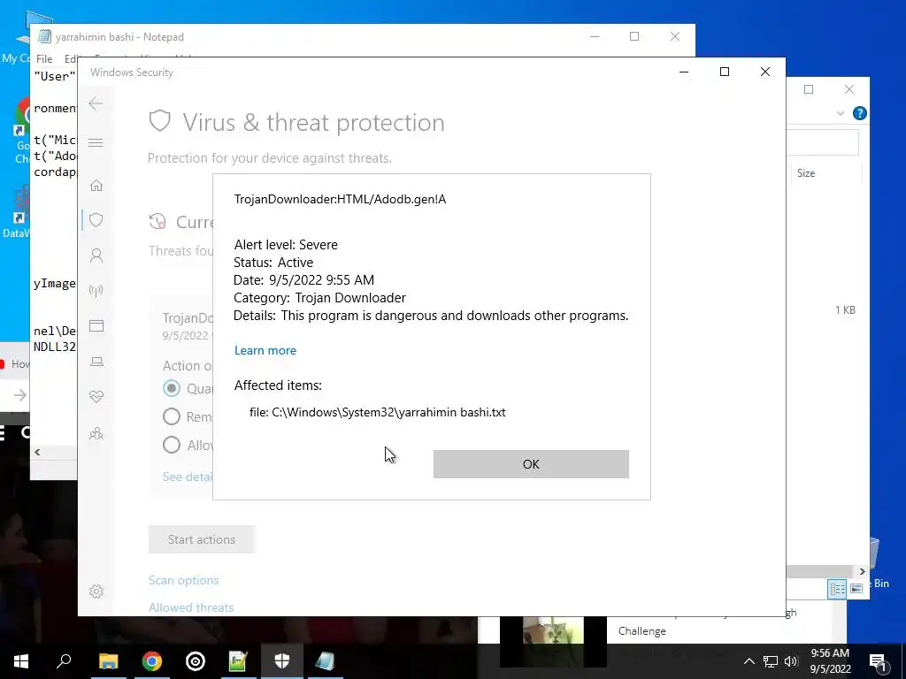Click the 1 KB file size entry
Screen dimensions: 906x679
(x=845, y=310)
